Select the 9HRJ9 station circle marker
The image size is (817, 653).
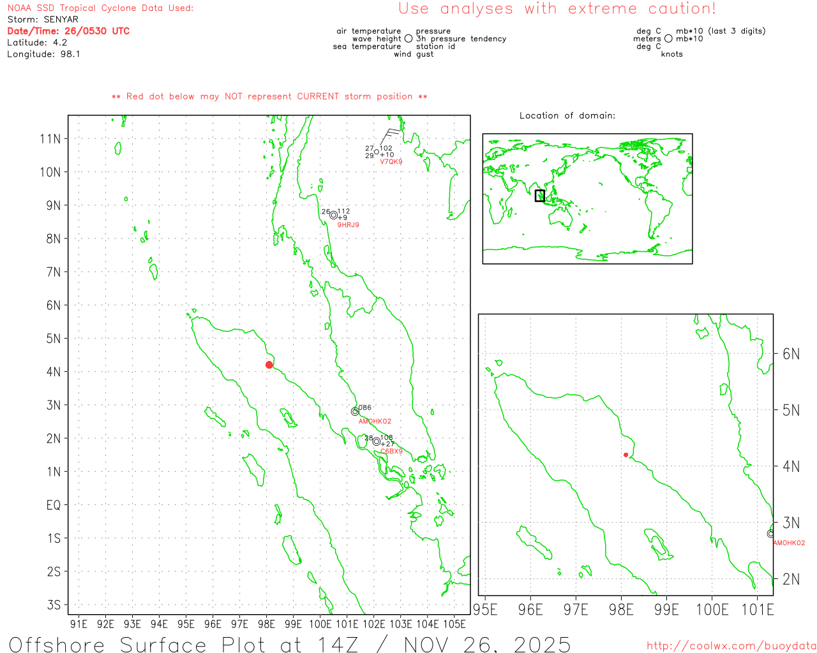click(x=333, y=216)
